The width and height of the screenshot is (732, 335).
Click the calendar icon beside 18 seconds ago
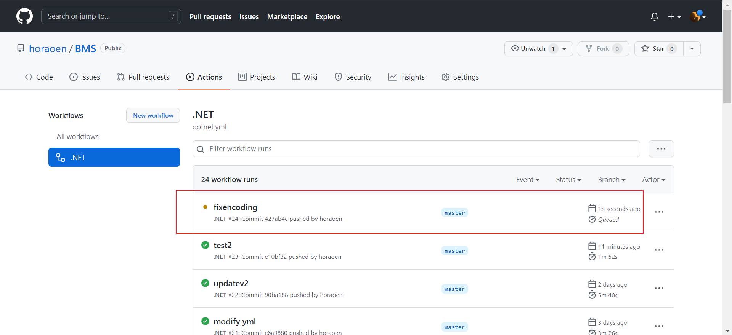592,208
